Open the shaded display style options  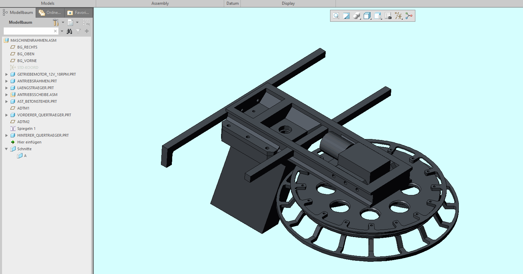pos(357,16)
